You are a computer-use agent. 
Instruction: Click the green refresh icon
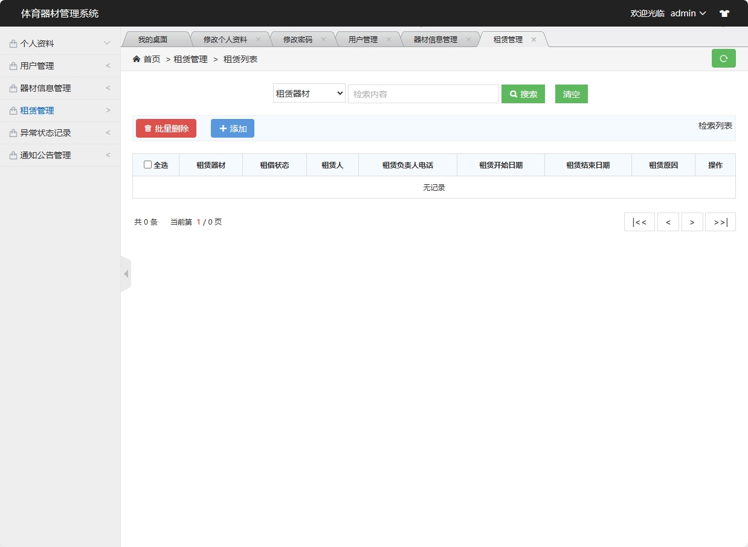(x=723, y=58)
